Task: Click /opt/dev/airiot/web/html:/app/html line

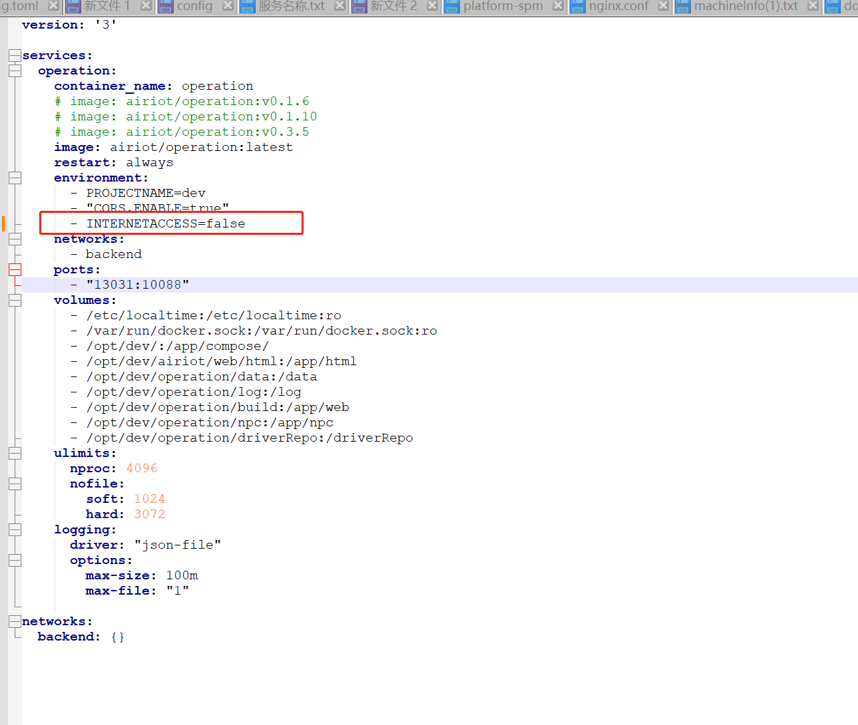Action: tap(214, 361)
